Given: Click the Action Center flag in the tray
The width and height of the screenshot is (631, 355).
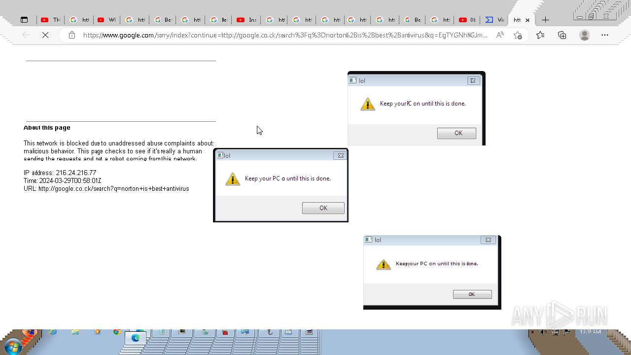Looking at the screenshot, I should point(567,332).
